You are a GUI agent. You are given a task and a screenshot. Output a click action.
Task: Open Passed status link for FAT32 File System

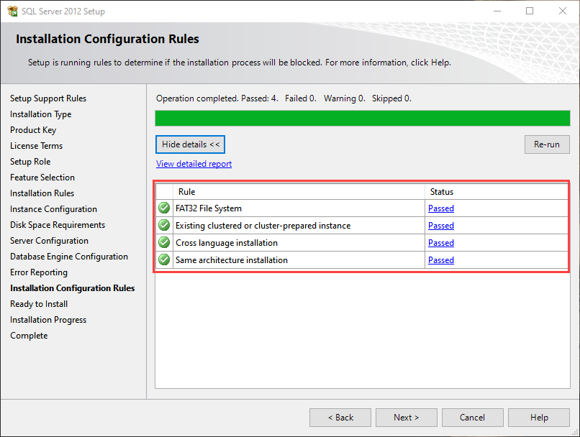pos(441,208)
